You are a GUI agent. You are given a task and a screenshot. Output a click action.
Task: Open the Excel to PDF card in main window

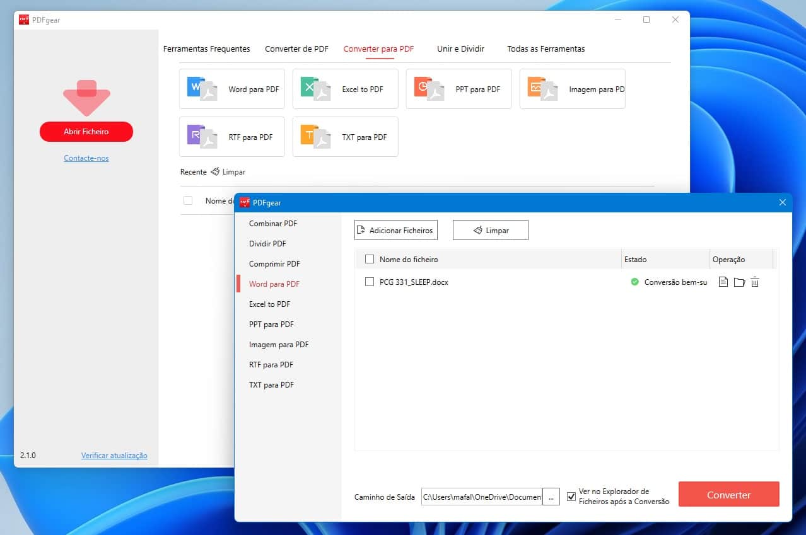[x=345, y=89]
